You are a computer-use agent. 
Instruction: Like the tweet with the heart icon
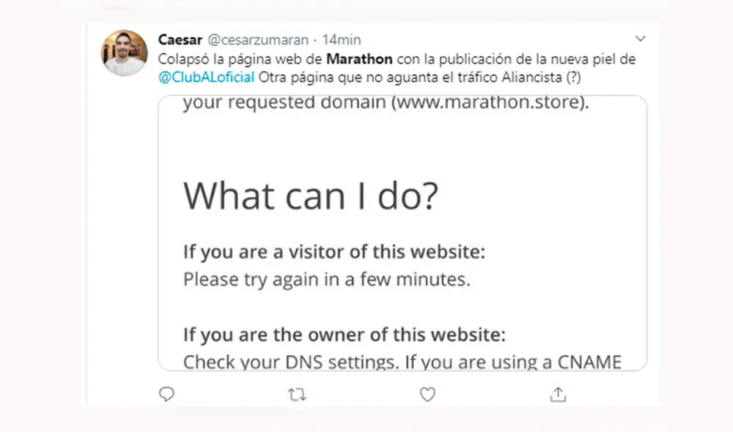pos(427,395)
